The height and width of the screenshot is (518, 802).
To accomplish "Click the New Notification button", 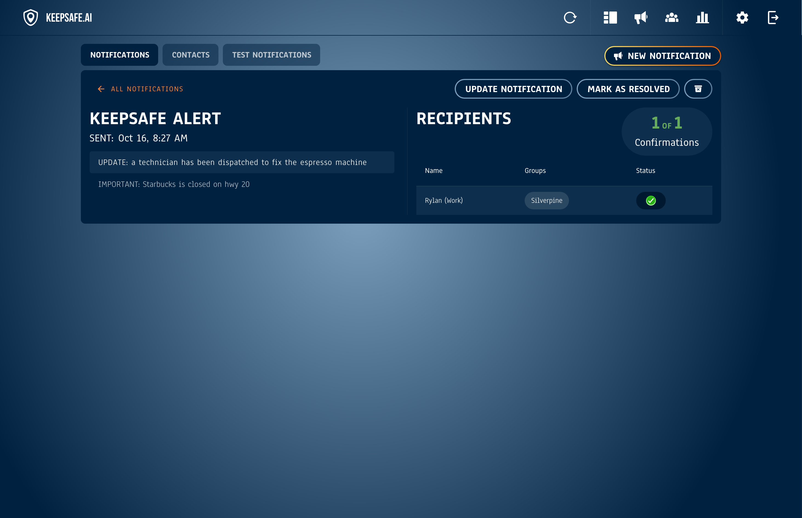I will (662, 56).
